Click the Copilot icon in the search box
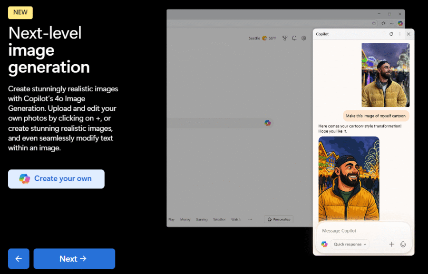 [268, 123]
